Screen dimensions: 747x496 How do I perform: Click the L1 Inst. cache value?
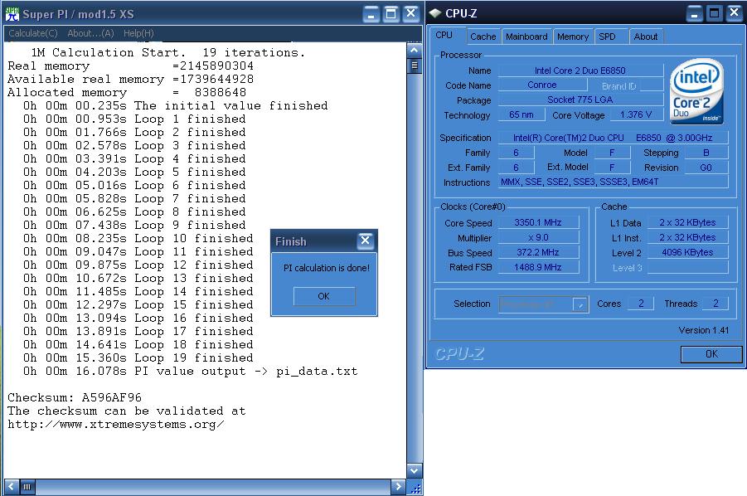coord(687,237)
